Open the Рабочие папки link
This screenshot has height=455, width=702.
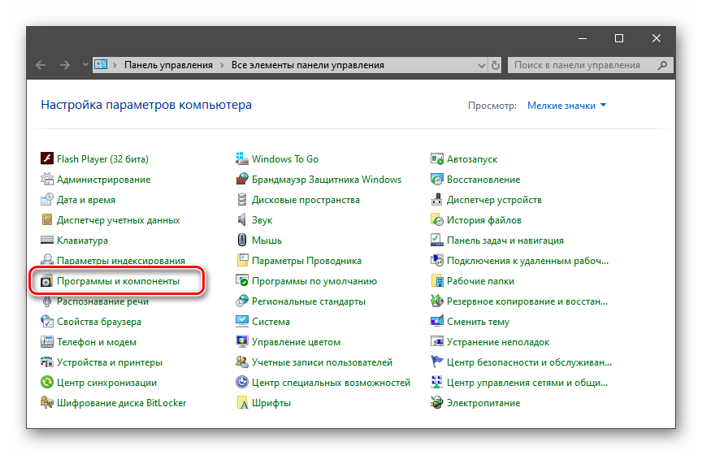tap(480, 281)
